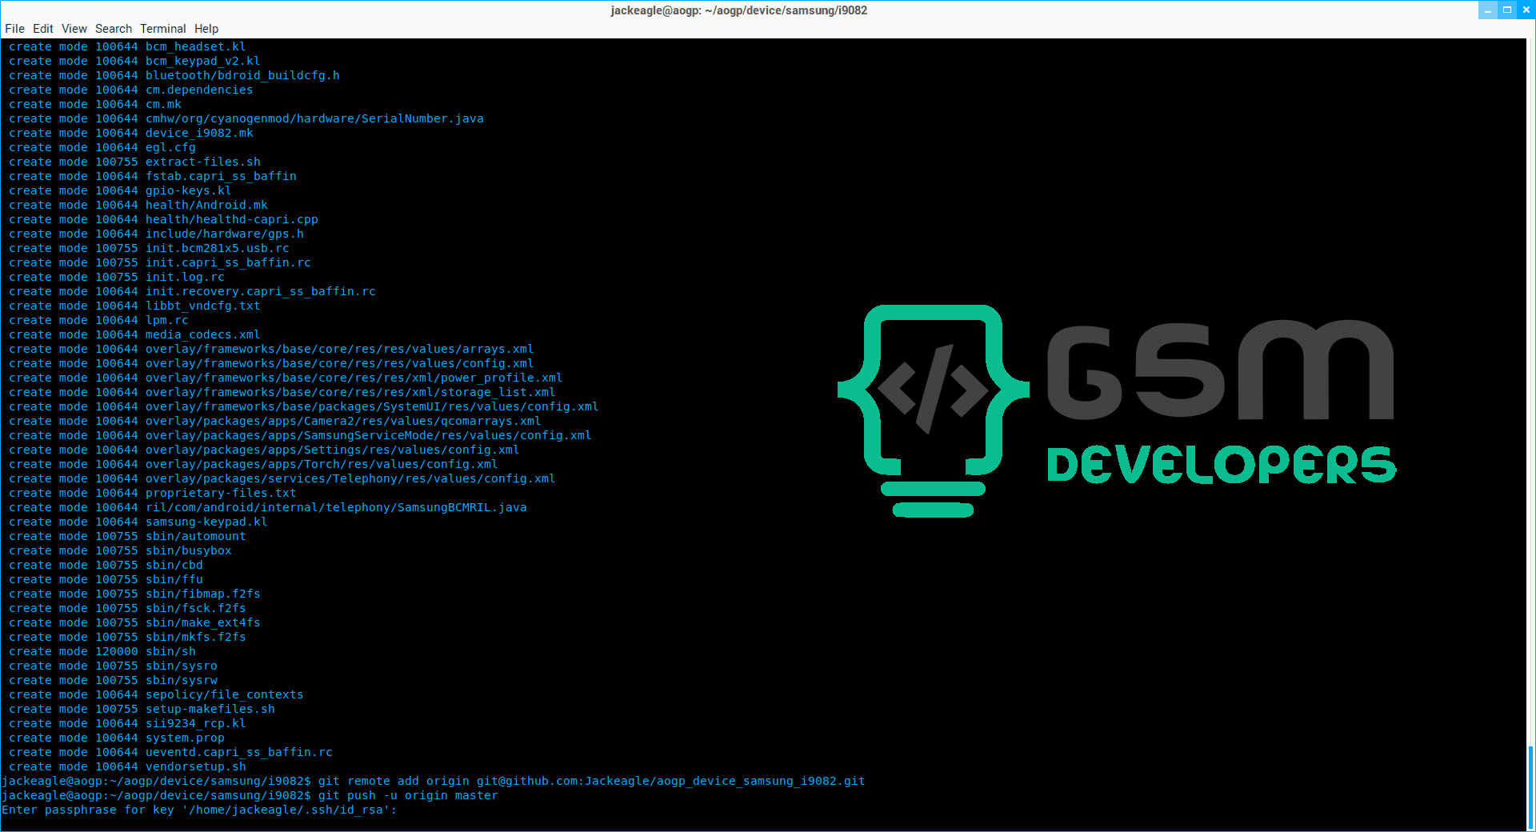The image size is (1536, 832).
Task: Select the line with extract-files.sh
Action: [134, 162]
